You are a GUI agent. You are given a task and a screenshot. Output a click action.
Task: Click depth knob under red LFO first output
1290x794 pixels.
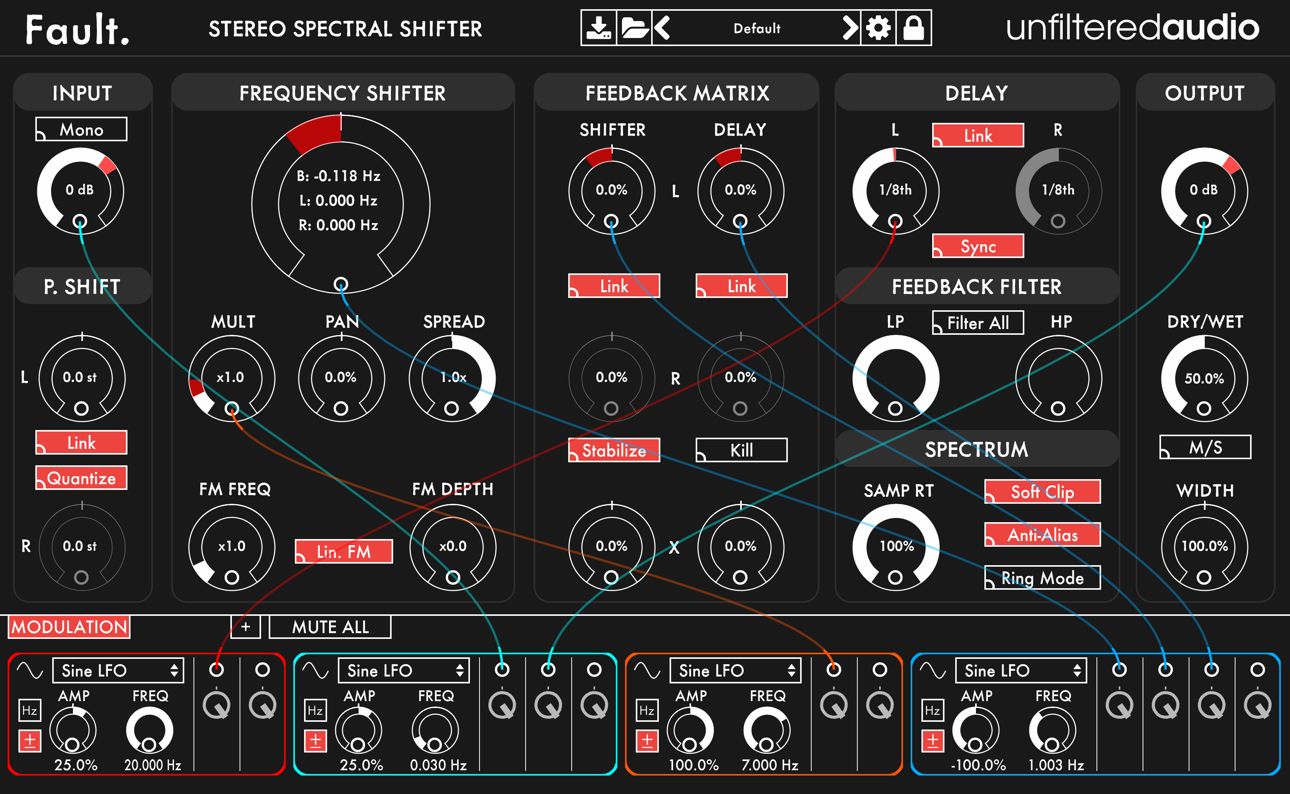click(216, 705)
